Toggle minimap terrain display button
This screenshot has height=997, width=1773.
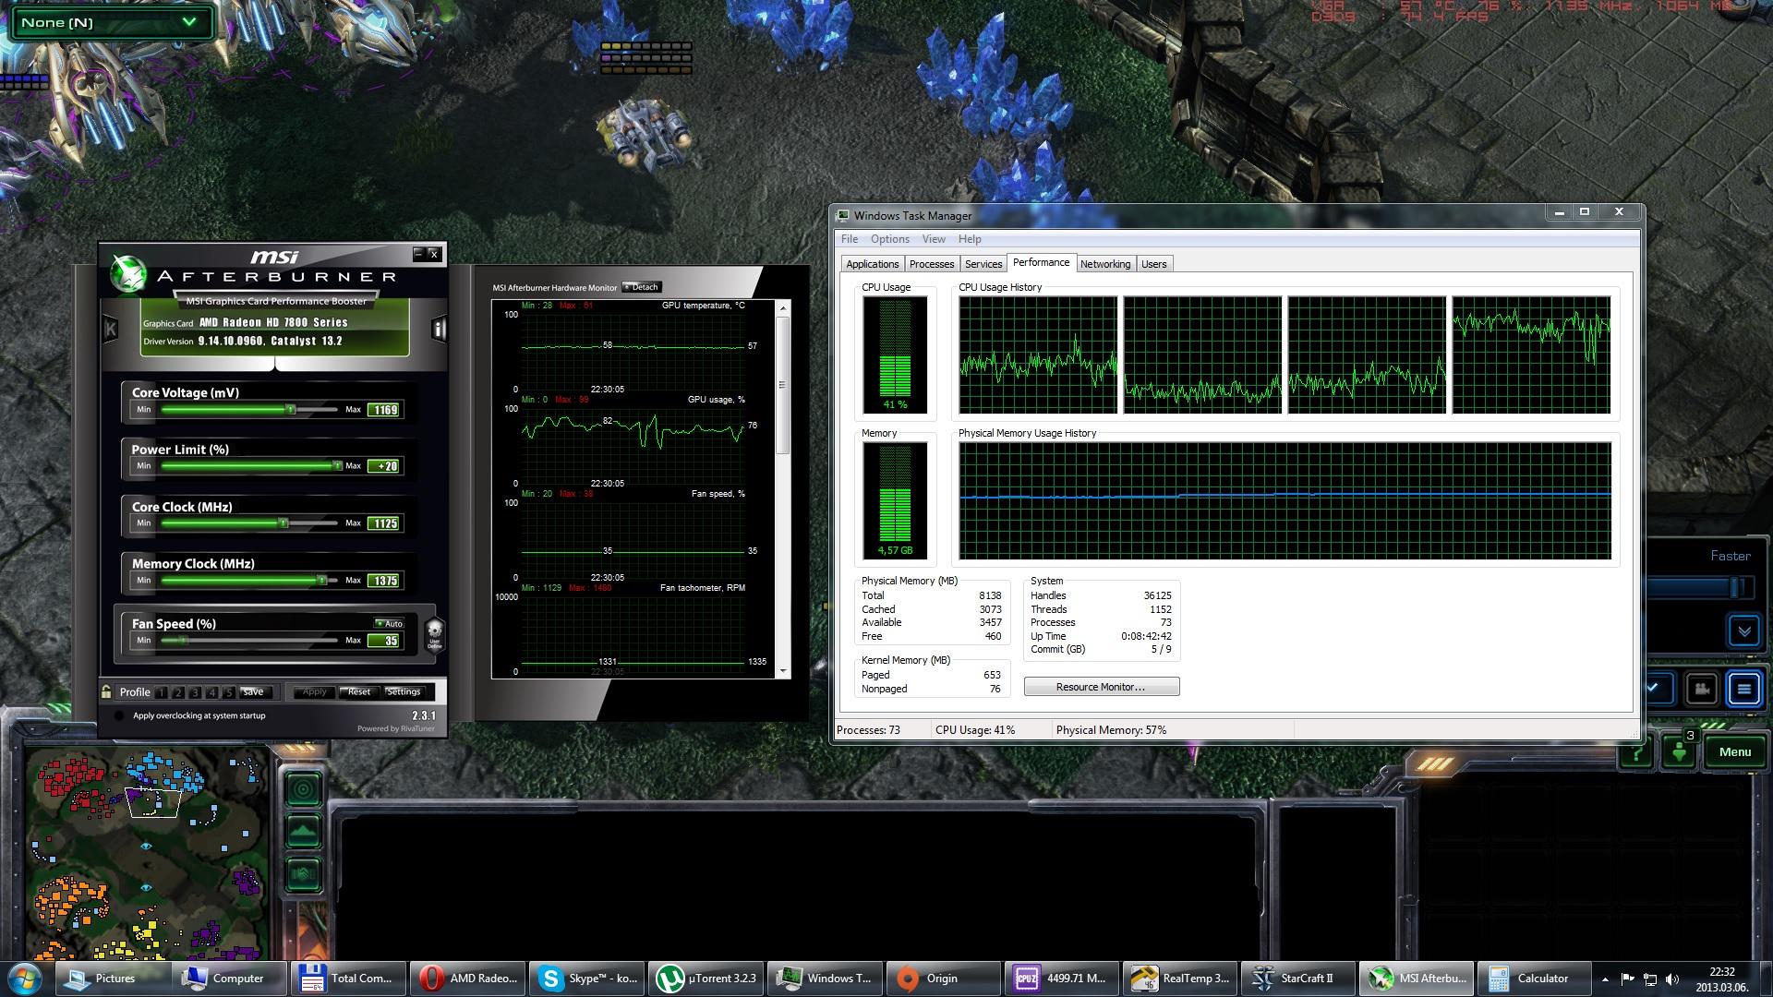point(303,832)
